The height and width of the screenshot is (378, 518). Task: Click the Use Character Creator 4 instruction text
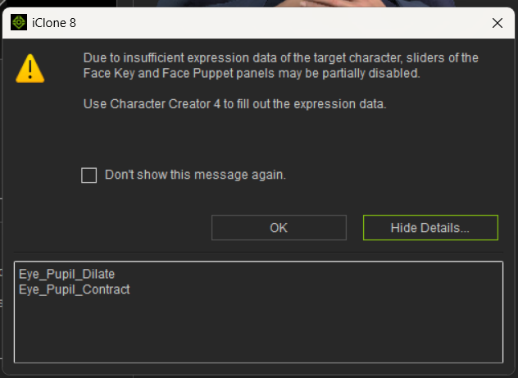(234, 104)
